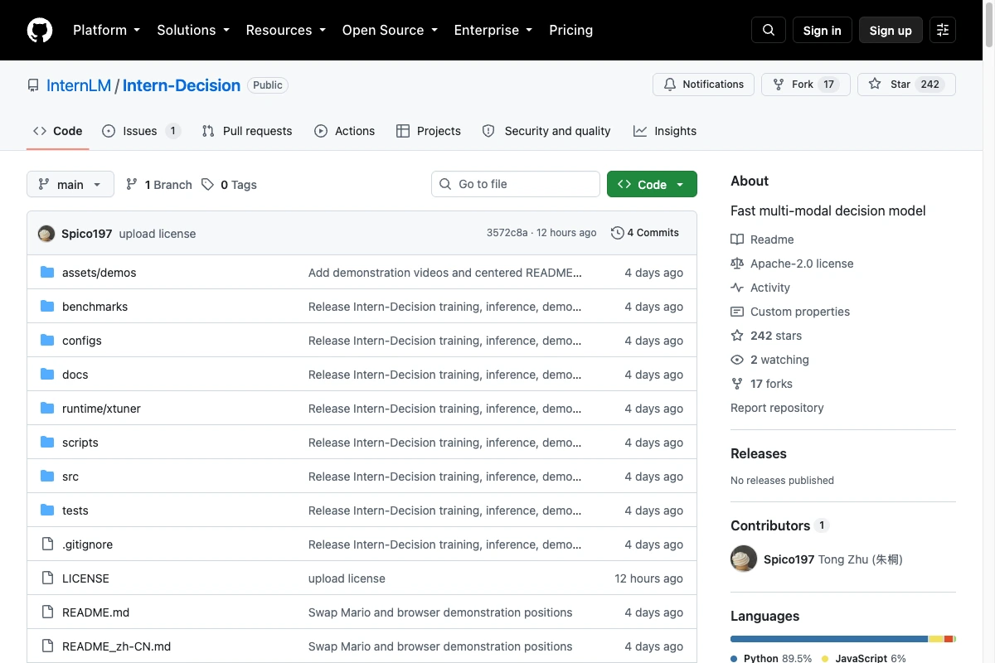Open the Intern-Decision repository link
Viewport: 995px width, 663px height.
click(182, 85)
